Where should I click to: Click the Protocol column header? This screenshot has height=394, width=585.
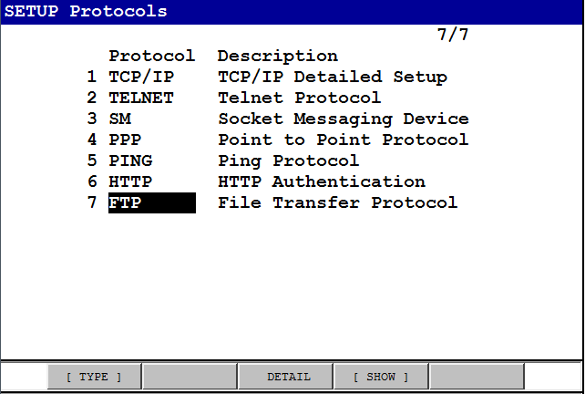click(152, 56)
